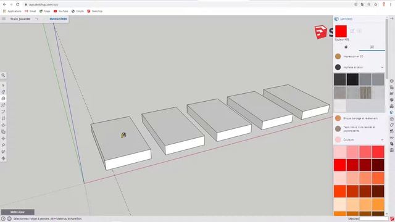Open the Display glasses icon
The height and width of the screenshot is (222, 395).
pos(391,138)
